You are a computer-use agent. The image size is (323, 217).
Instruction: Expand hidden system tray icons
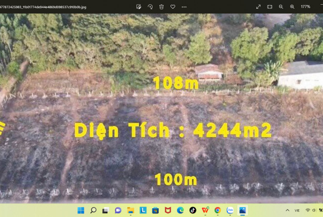[x=287, y=210]
